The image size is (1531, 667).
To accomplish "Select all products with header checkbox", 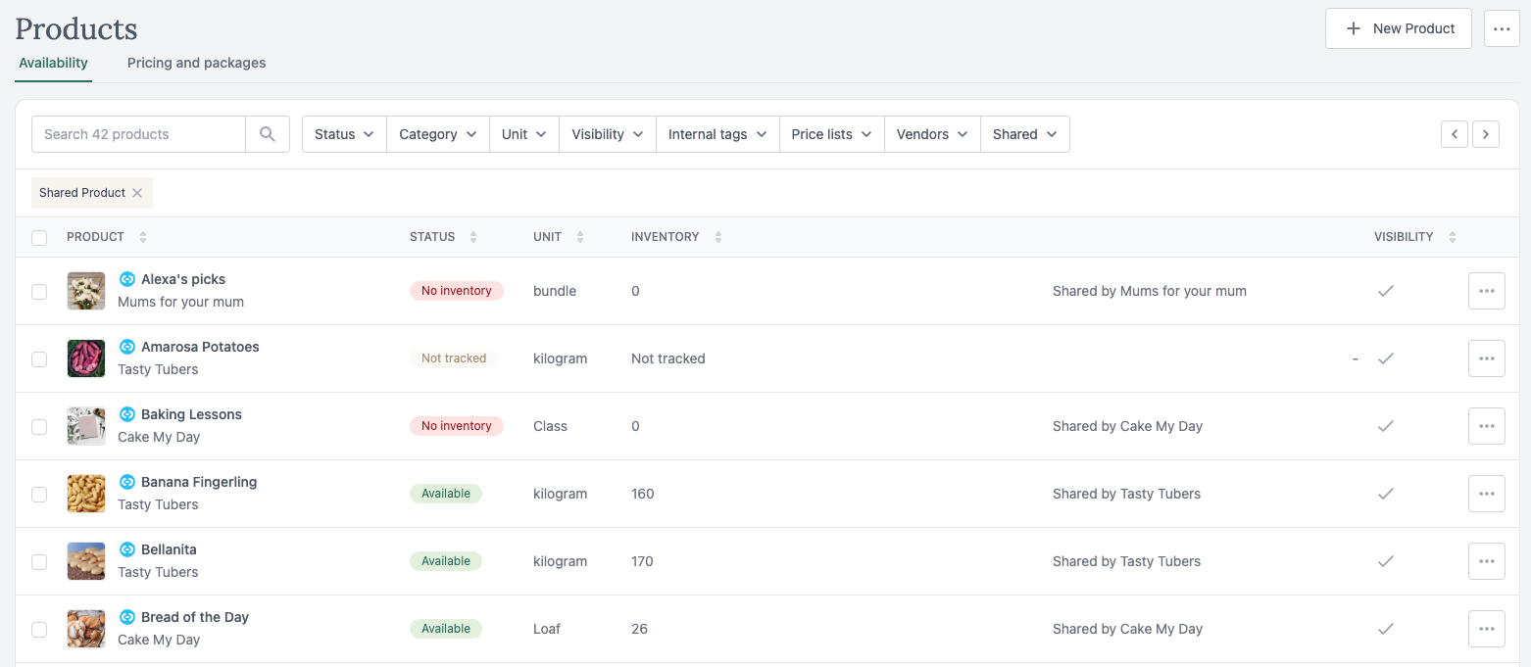I will 39,237.
